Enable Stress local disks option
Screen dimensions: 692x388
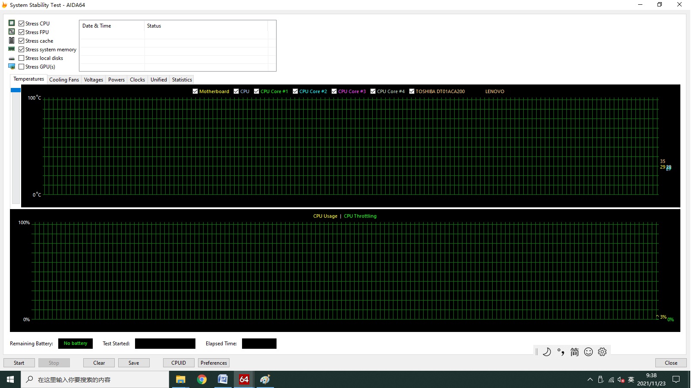click(x=22, y=58)
